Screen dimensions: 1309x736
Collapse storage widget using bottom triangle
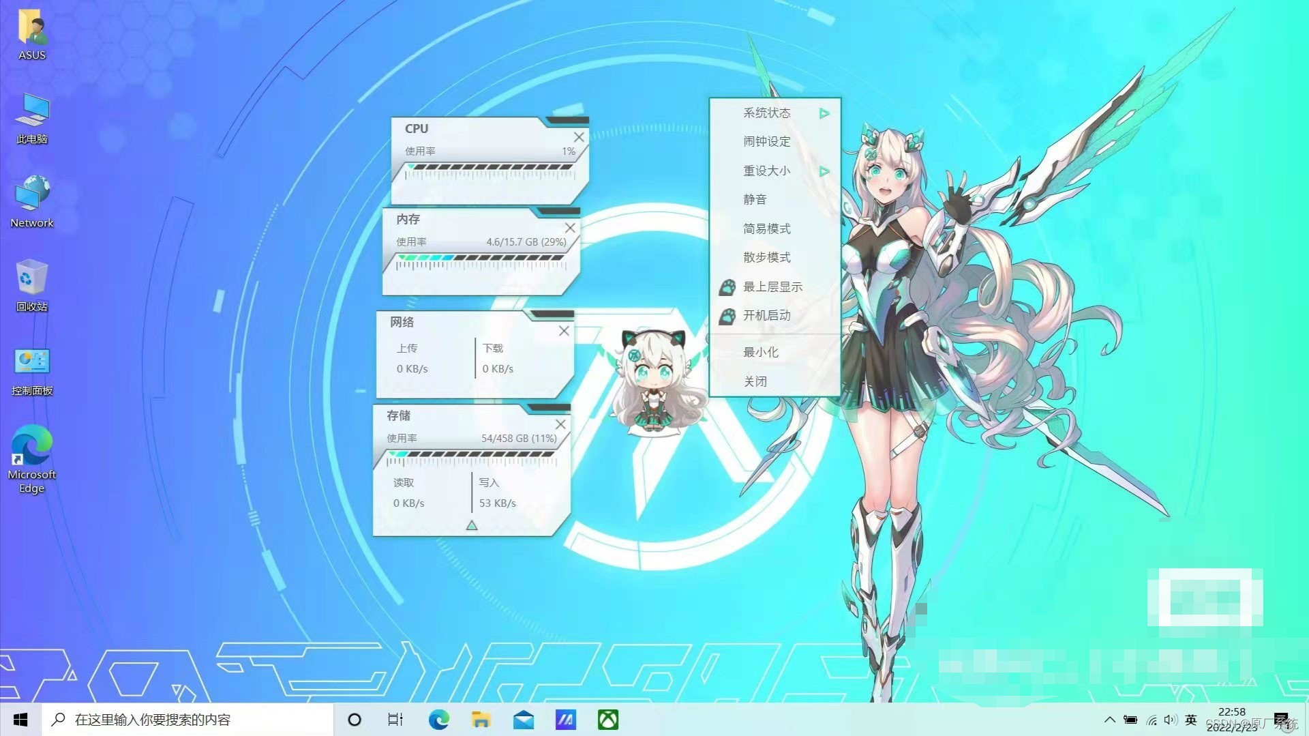[471, 525]
